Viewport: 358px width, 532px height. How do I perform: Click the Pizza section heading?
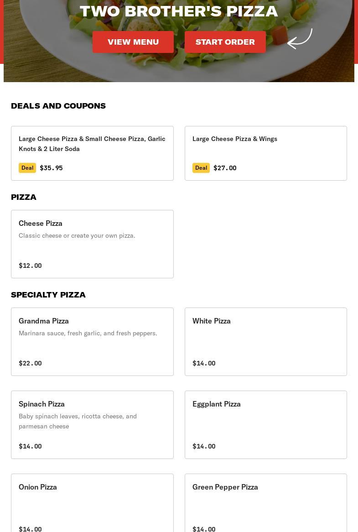point(24,197)
